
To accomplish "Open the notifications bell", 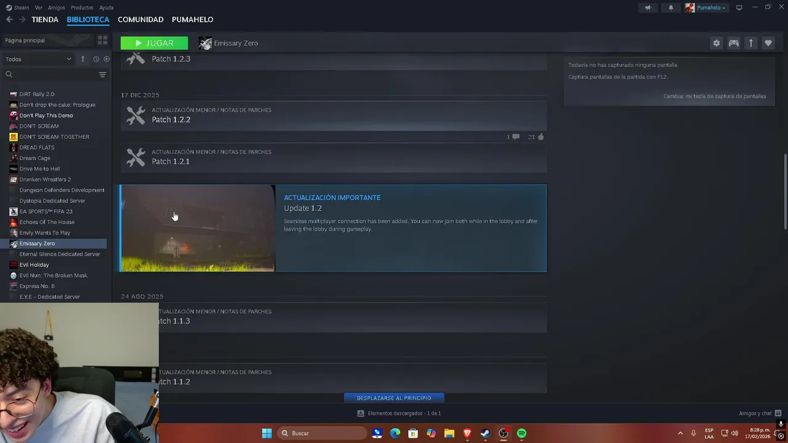I will (x=671, y=7).
